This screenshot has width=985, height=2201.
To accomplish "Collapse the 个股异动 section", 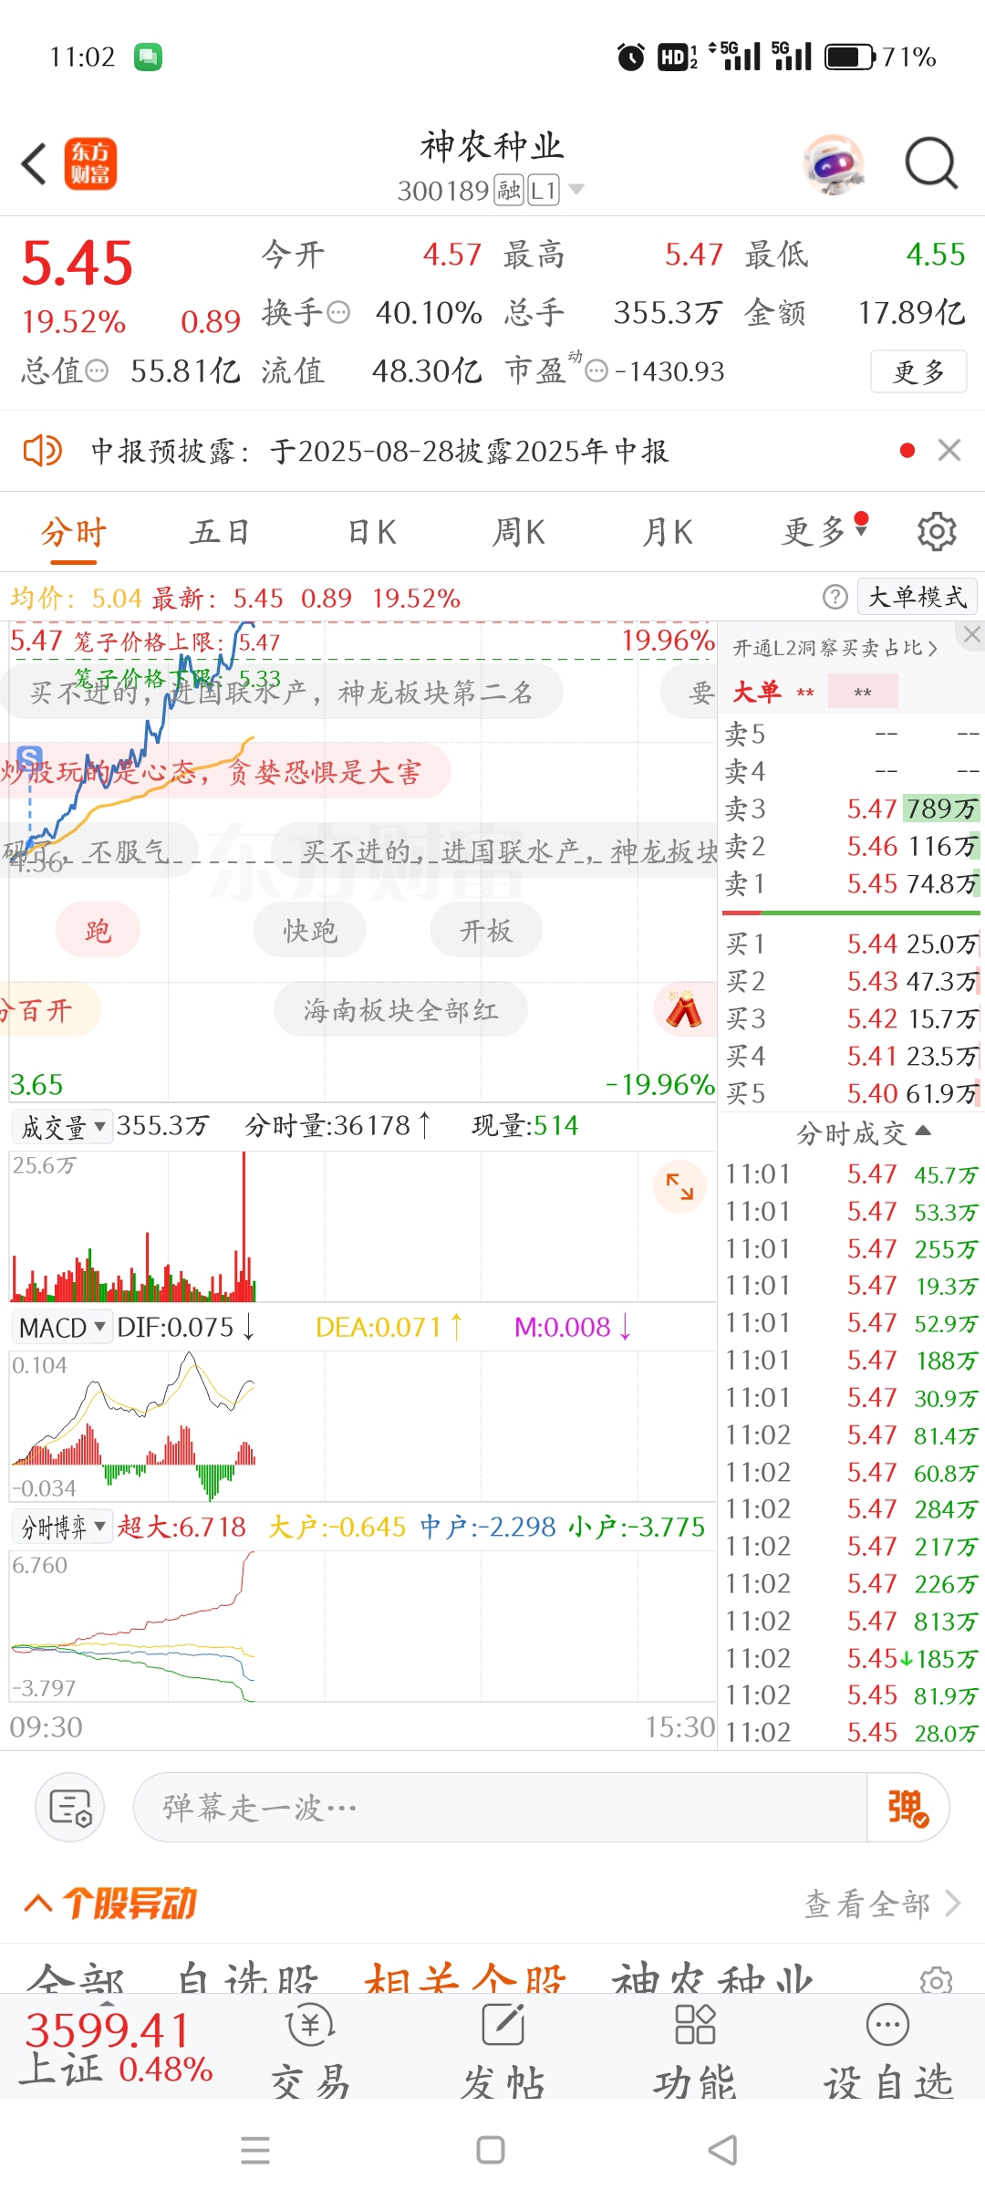I will [x=38, y=1904].
